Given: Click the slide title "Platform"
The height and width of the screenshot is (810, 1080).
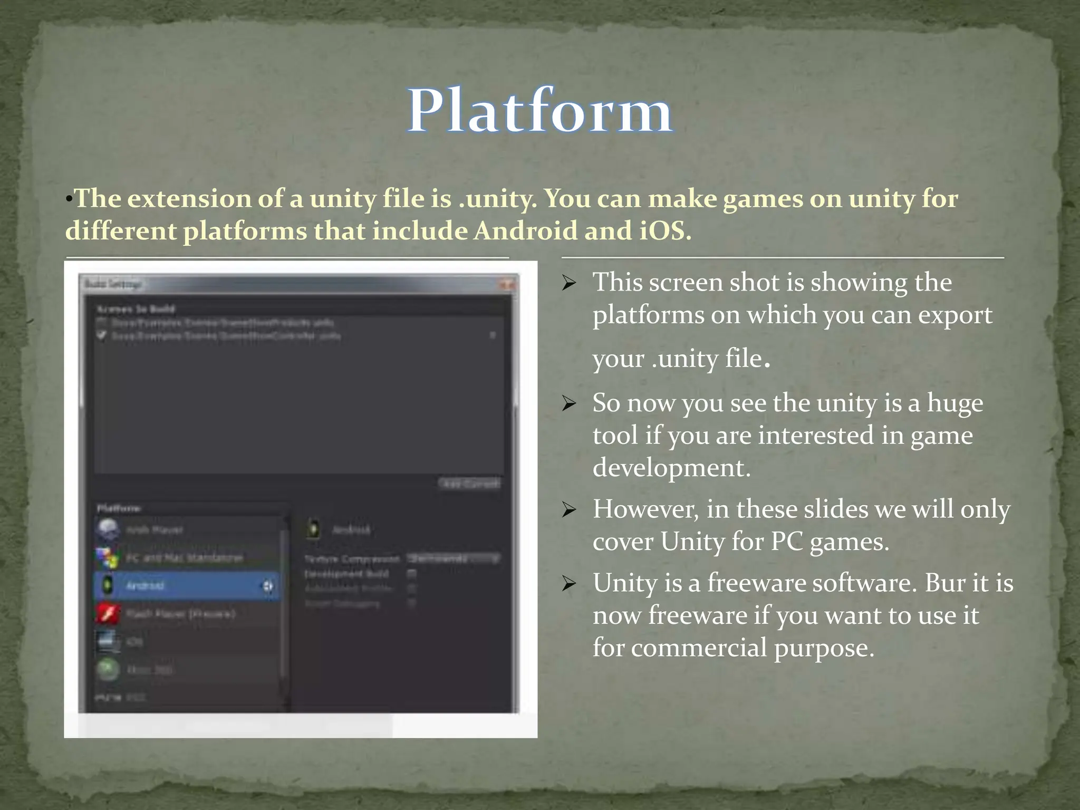Looking at the screenshot, I should pos(540,111).
